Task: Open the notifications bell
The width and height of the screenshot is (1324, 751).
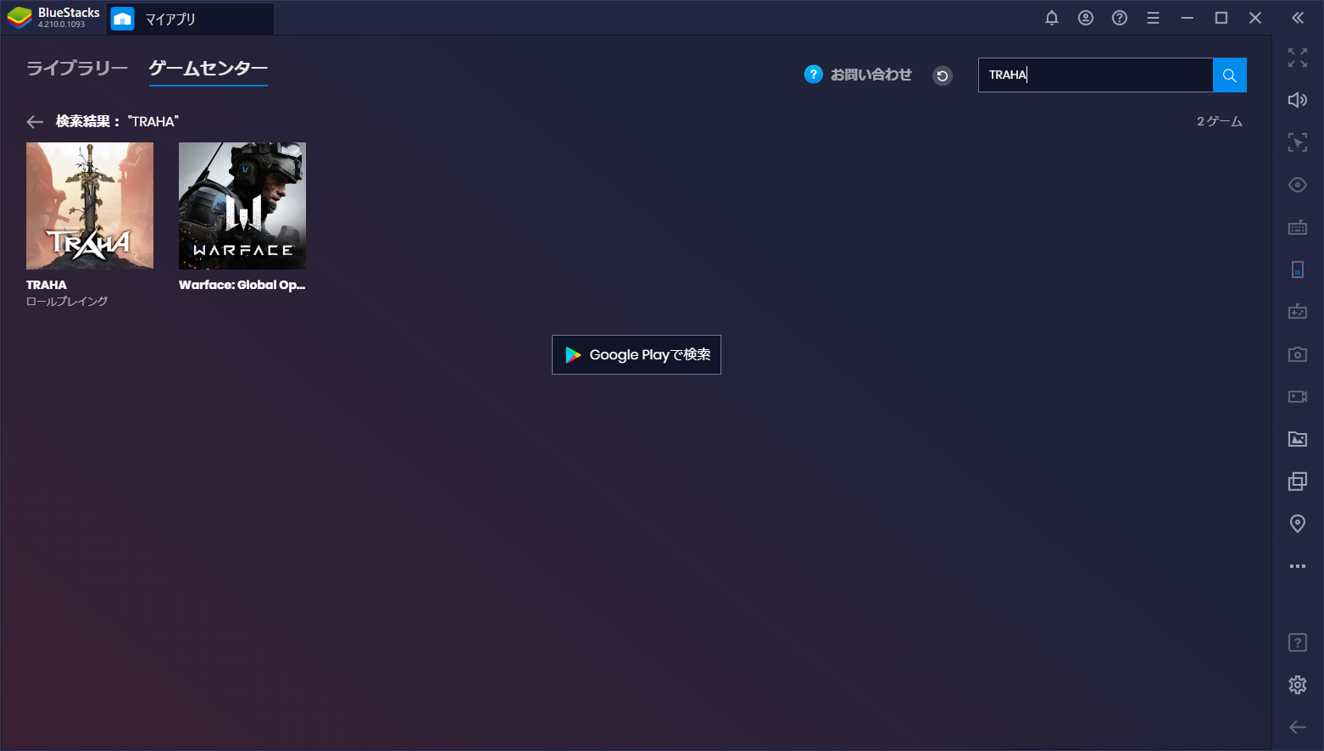Action: coord(1052,18)
